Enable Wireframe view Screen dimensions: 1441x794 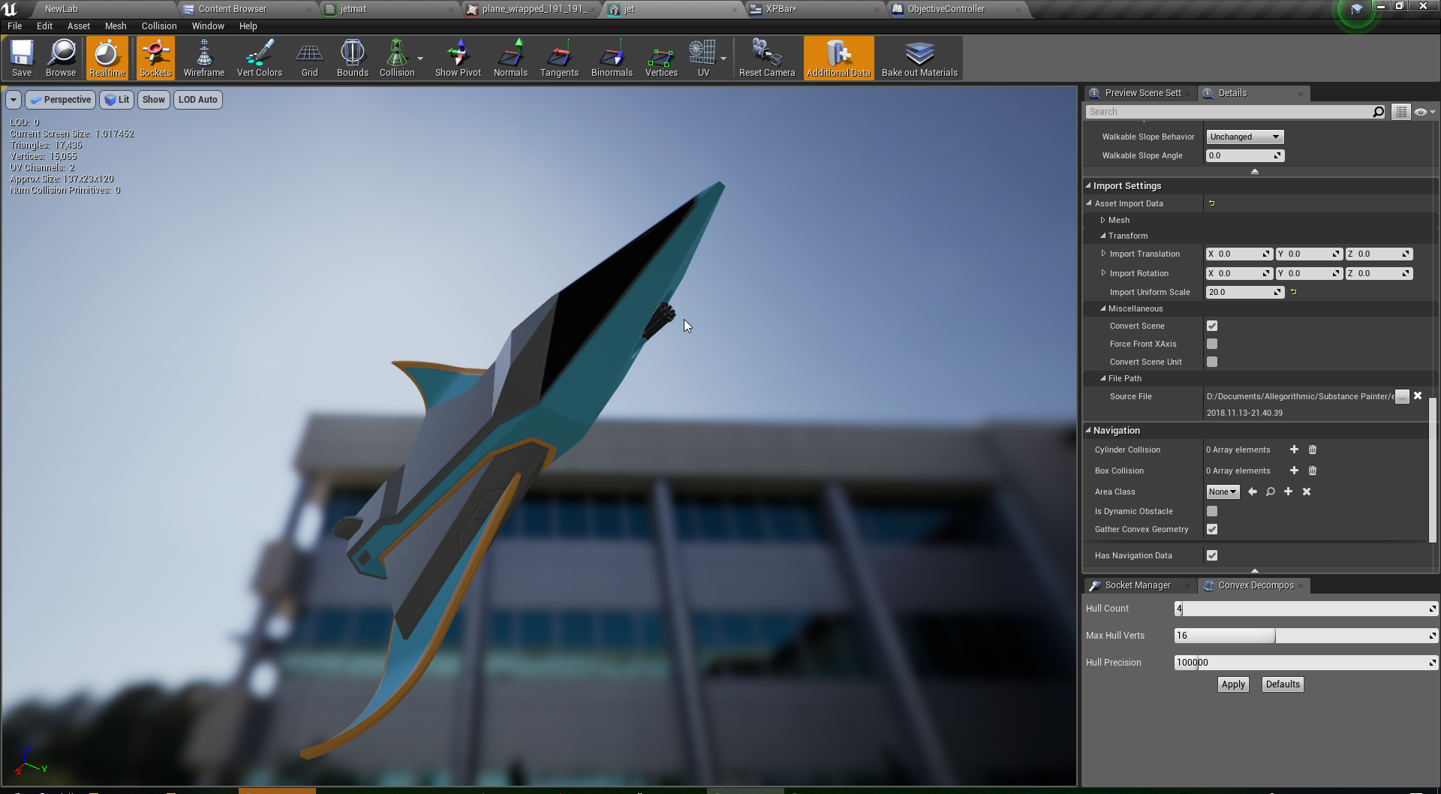click(204, 59)
